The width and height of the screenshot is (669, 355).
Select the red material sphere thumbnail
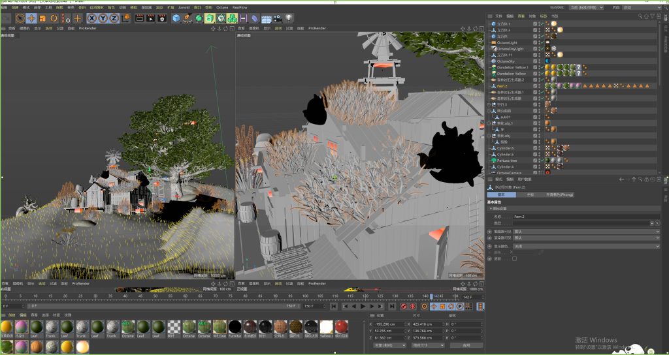pos(341,328)
